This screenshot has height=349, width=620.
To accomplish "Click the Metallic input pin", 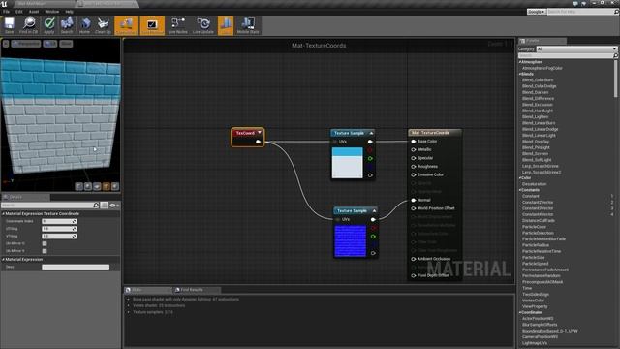I will tap(414, 149).
